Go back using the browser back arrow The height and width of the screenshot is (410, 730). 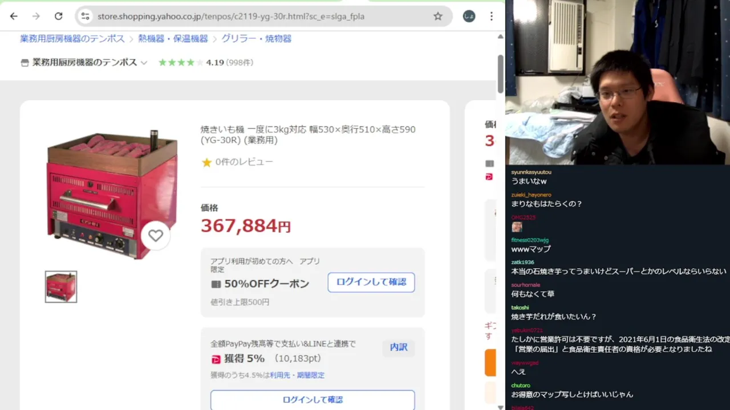[x=14, y=16]
